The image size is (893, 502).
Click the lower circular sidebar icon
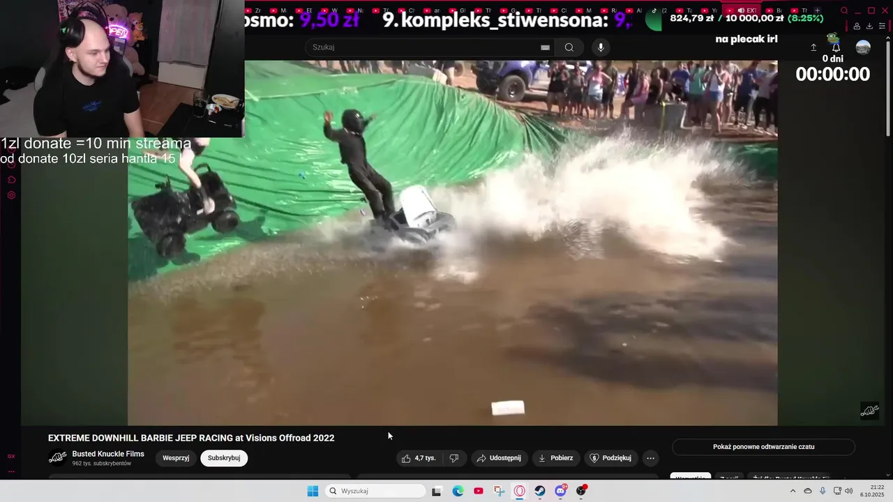(11, 195)
